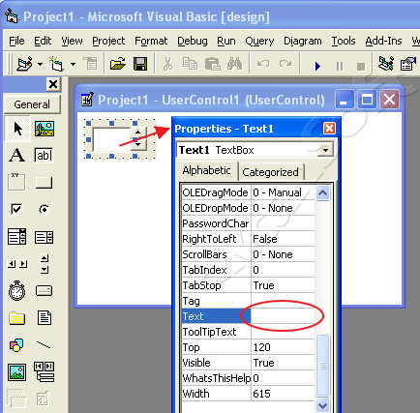
Task: Select the DirListBox folder tool
Action: (16, 318)
